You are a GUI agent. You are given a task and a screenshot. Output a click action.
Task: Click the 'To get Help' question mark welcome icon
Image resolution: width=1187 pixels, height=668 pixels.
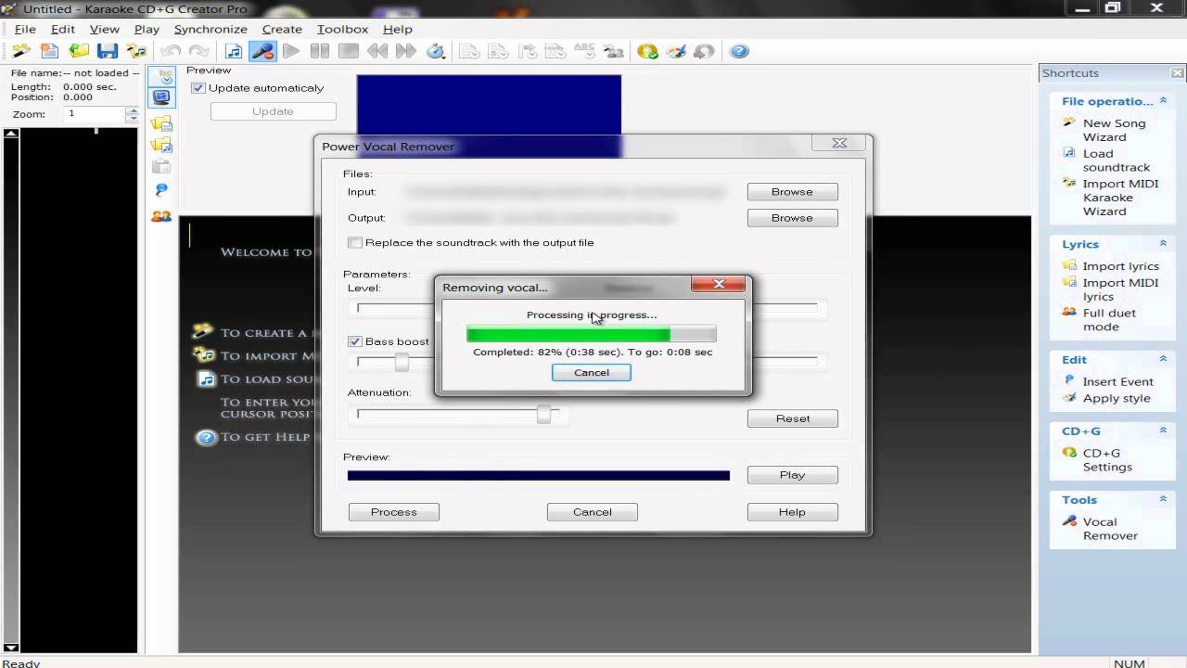tap(206, 437)
